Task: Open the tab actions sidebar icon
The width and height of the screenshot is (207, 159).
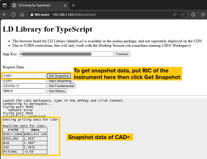Action: point(5,5)
